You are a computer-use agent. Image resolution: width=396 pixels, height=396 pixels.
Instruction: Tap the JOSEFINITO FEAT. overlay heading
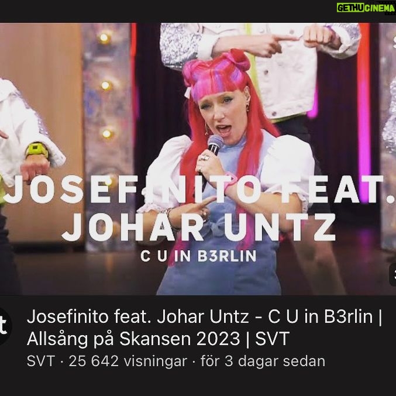(x=198, y=189)
